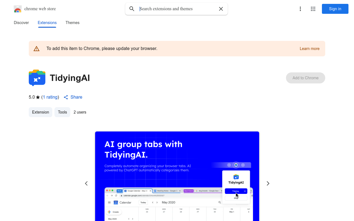
Task: Click the search magnifier icon
Action: point(132,9)
